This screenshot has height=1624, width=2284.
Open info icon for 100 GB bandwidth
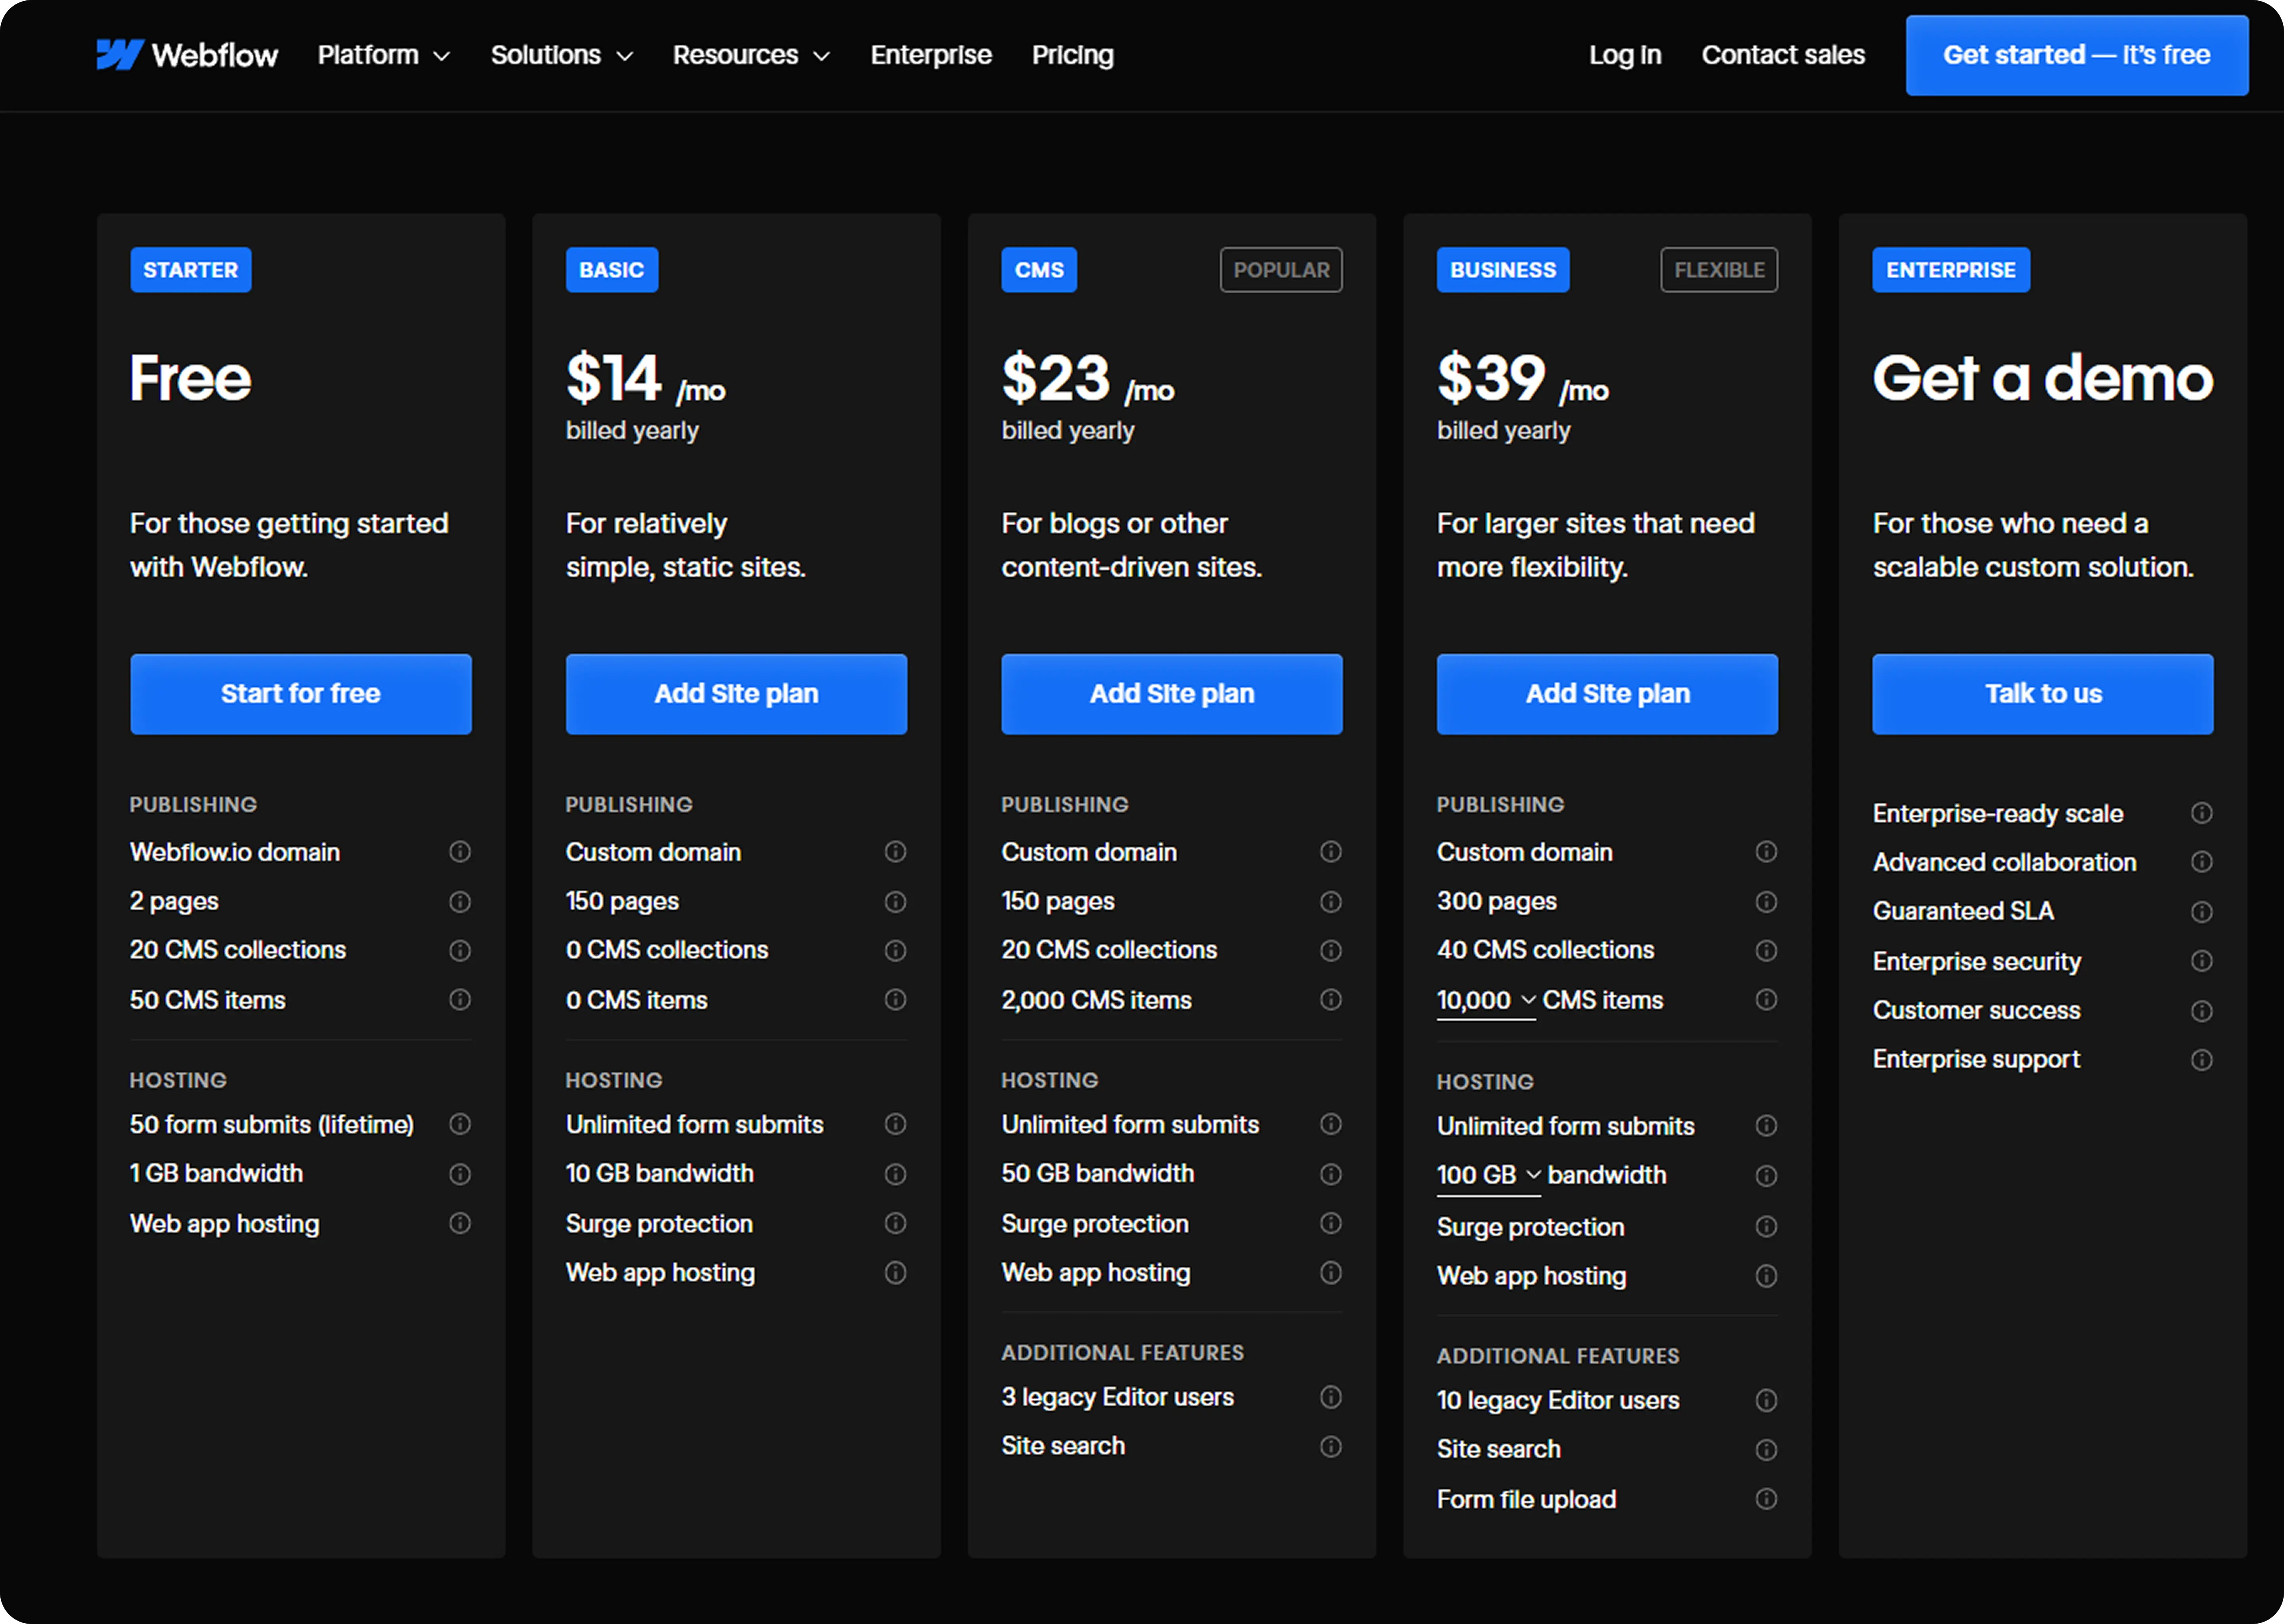[x=1767, y=1176]
